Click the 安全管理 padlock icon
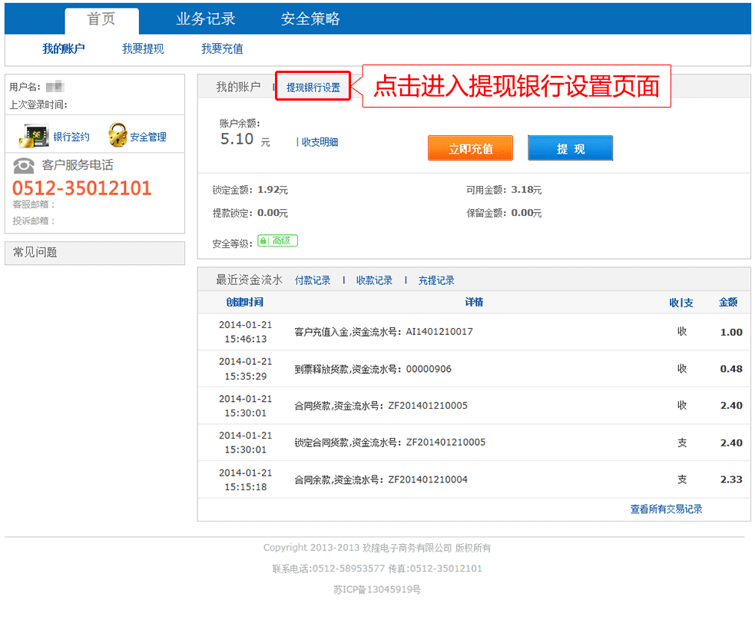The image size is (755, 630). 118,136
